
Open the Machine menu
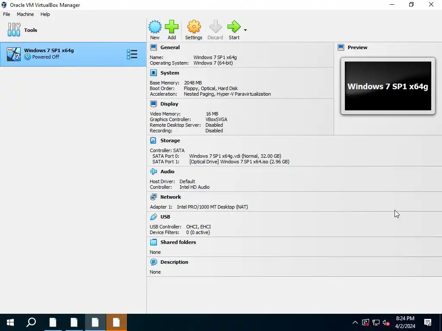[25, 14]
